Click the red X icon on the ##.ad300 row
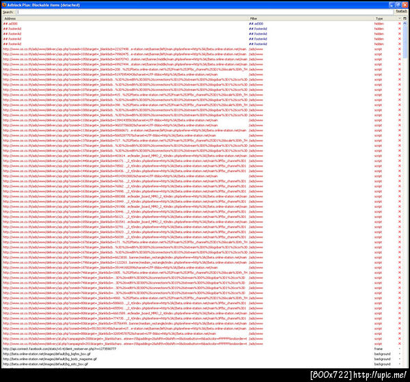 (399, 24)
